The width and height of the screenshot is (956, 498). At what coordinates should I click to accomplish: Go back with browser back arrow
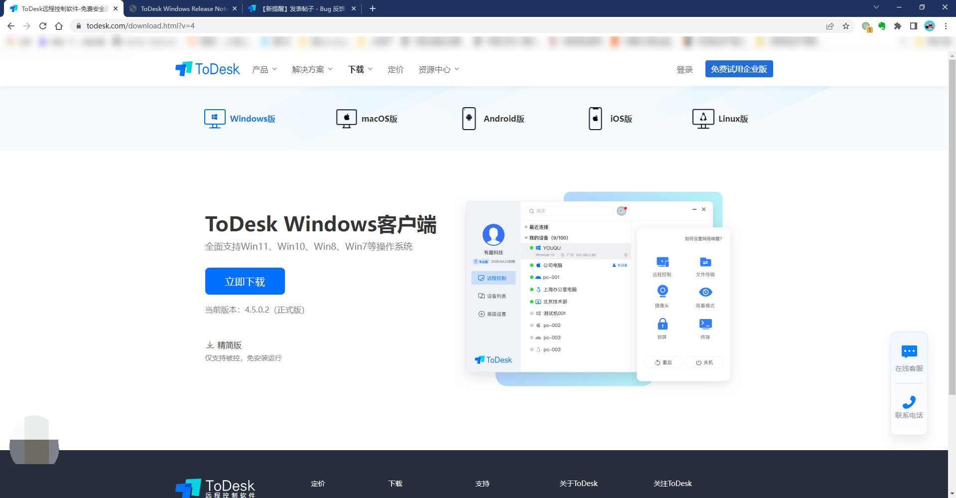click(11, 26)
